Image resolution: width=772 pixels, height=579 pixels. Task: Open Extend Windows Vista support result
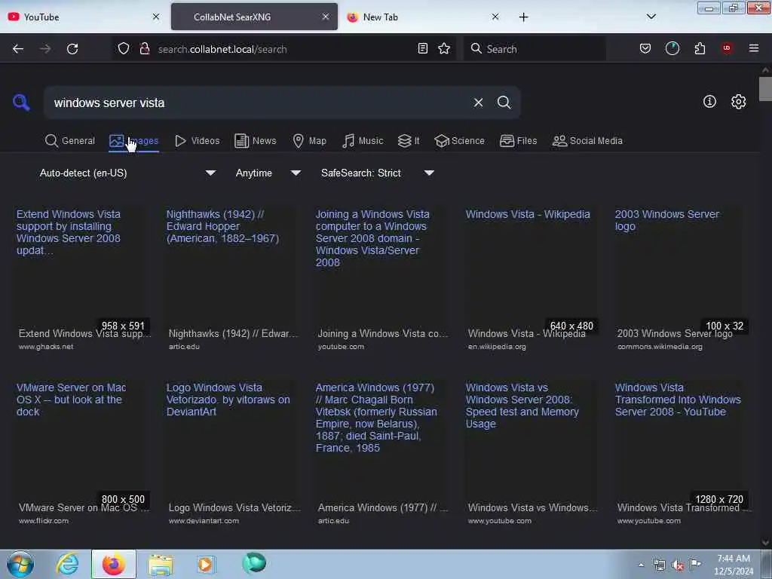(81, 278)
